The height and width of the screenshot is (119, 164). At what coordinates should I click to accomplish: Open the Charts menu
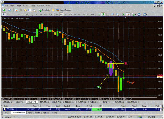26,6
